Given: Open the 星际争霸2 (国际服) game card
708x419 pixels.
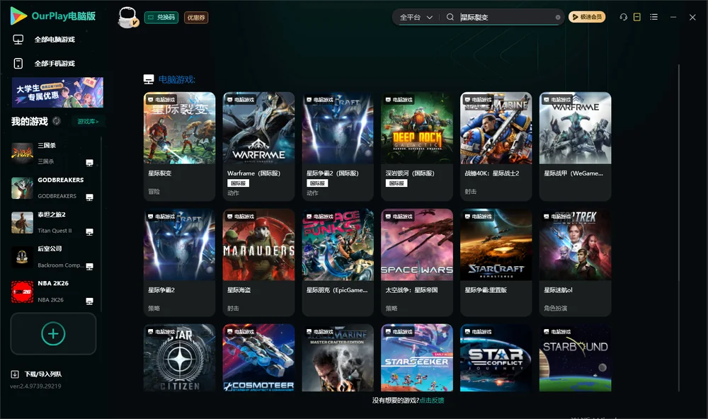Looking at the screenshot, I should point(338,147).
